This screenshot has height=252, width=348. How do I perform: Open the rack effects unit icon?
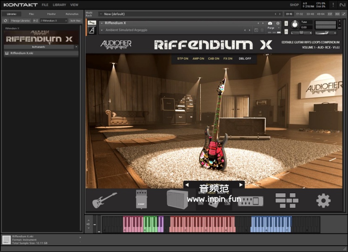click(250, 201)
